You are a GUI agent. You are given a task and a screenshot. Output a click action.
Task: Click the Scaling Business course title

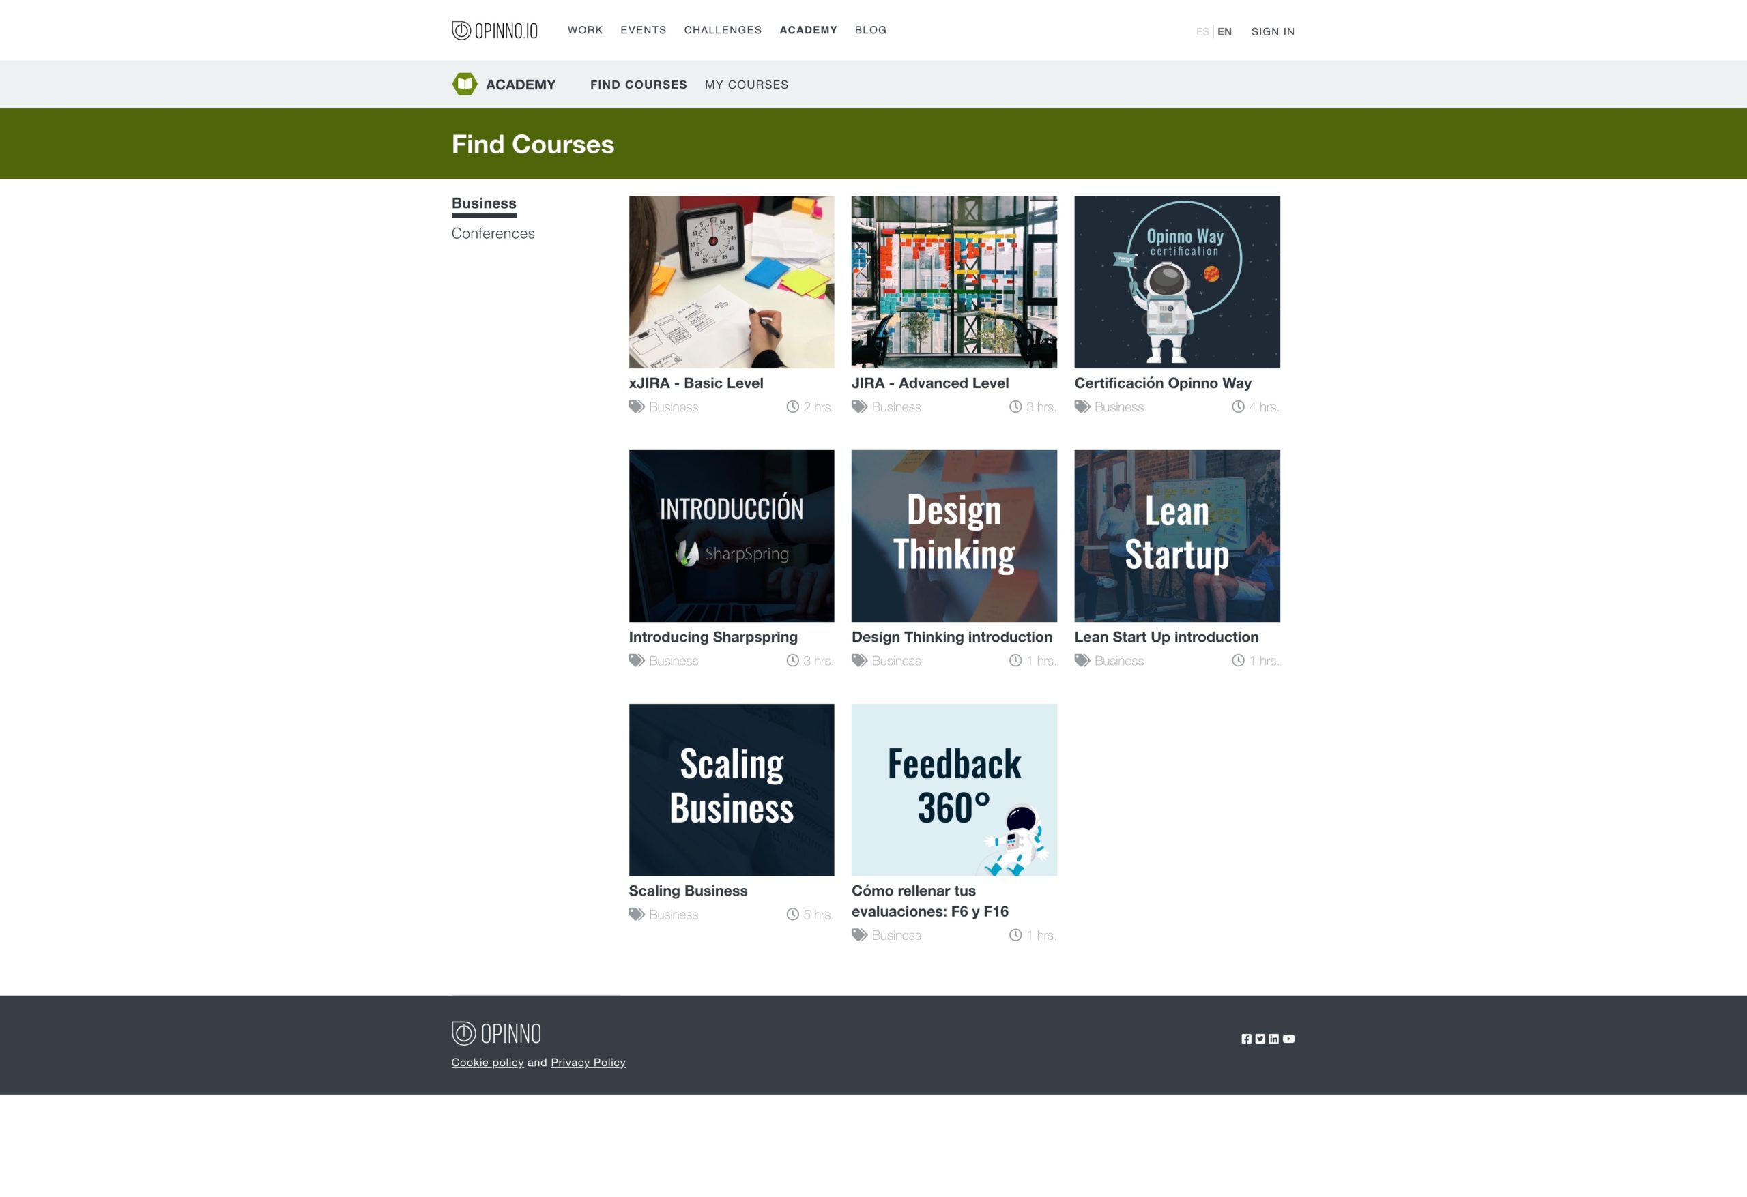(688, 891)
